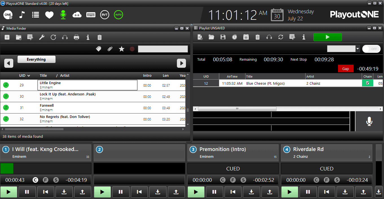Uncheck the Chain checkbox for Blue Cheese
This screenshot has height=199, width=384.
pyautogui.click(x=368, y=83)
